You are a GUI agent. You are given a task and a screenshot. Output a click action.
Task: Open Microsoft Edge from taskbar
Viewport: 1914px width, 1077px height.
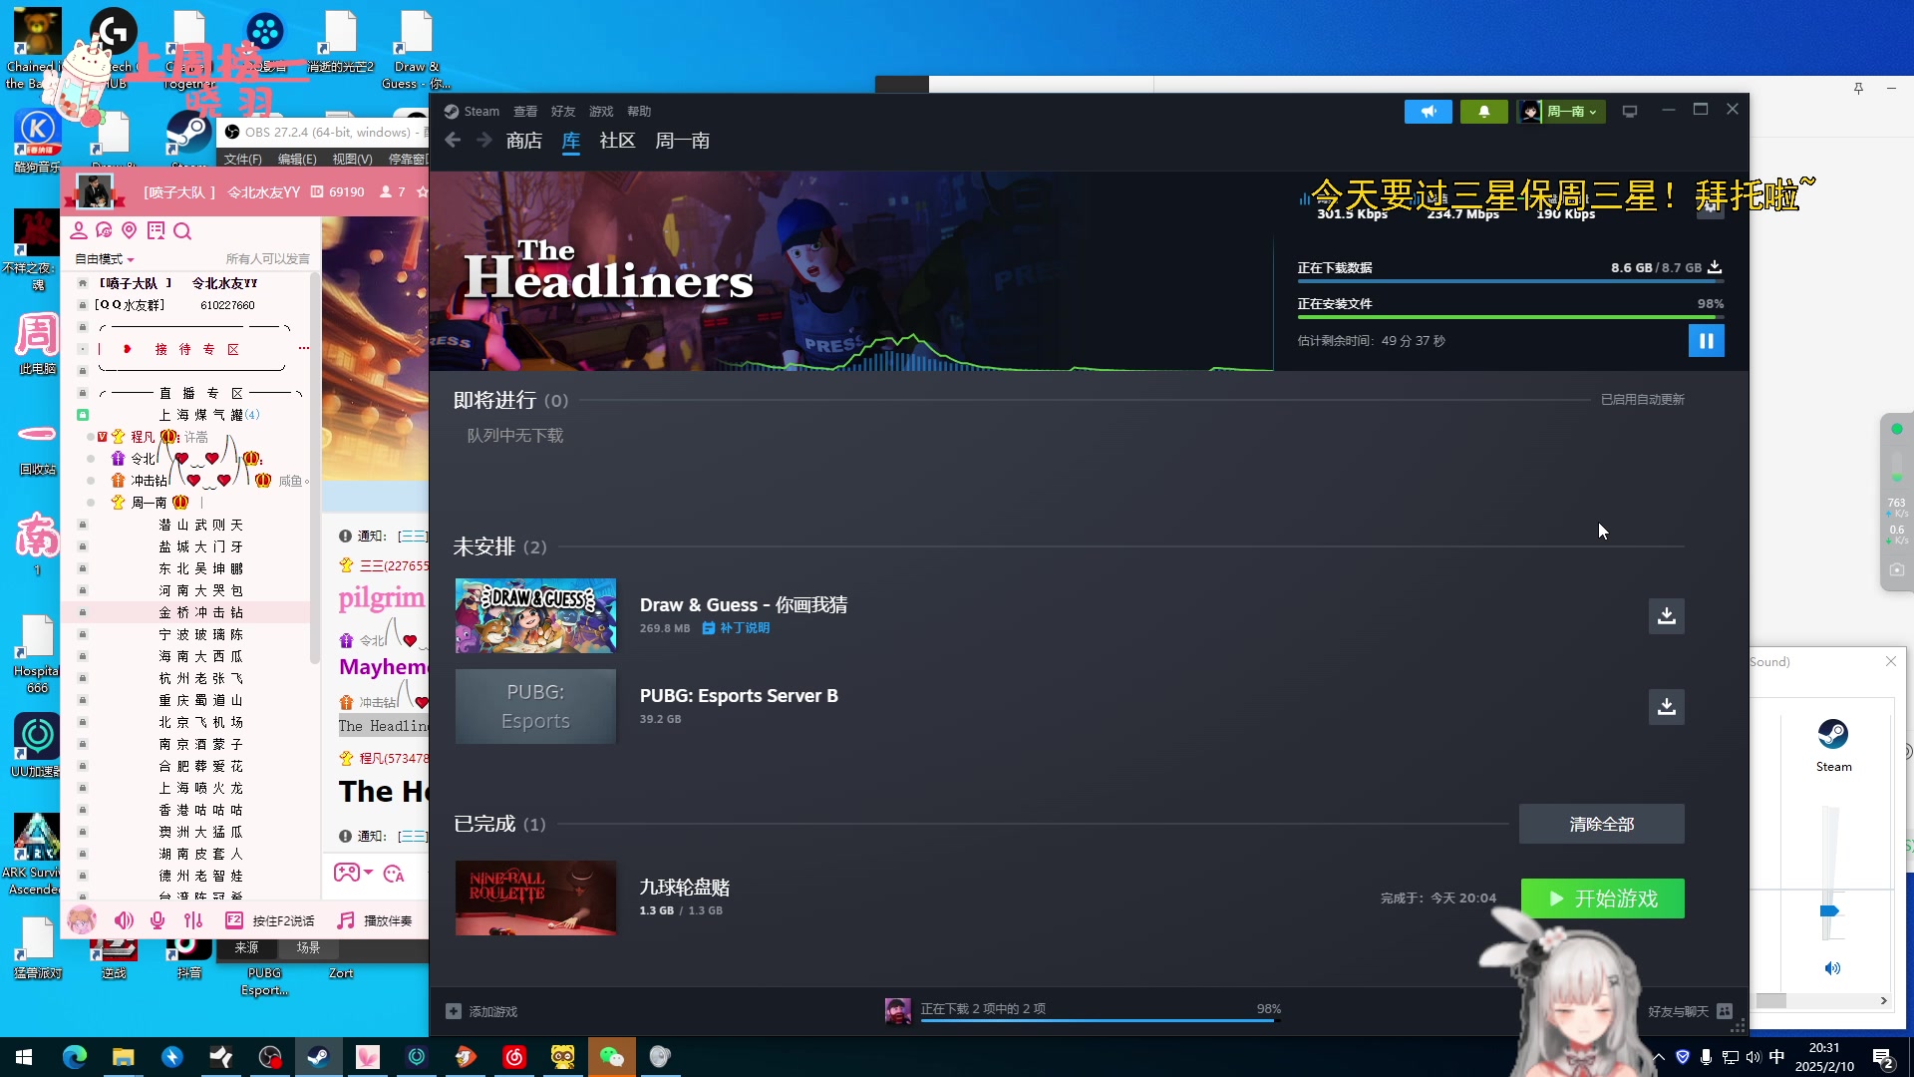pos(75,1057)
